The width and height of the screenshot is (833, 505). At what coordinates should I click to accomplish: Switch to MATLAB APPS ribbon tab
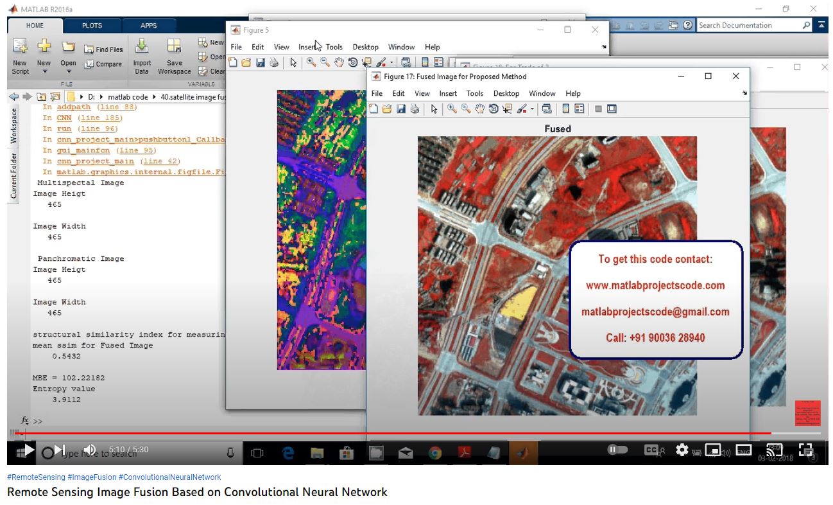point(149,26)
